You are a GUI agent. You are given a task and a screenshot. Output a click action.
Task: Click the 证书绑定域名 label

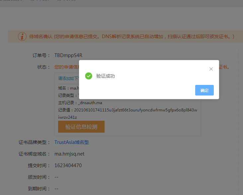[35, 154]
